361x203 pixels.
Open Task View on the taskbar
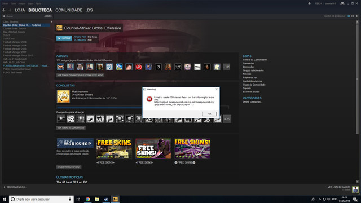[78, 199]
